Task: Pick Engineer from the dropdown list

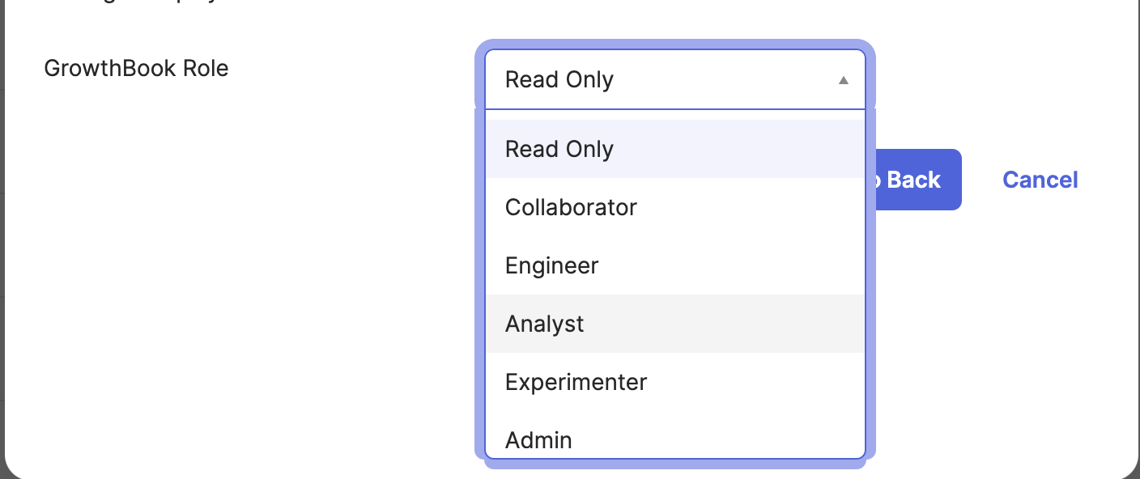Action: click(x=675, y=265)
